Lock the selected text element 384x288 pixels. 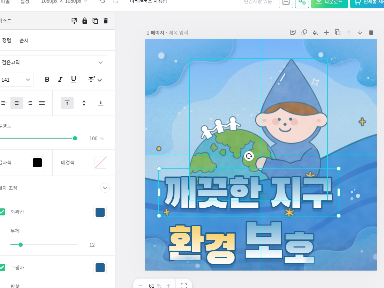pos(84,21)
